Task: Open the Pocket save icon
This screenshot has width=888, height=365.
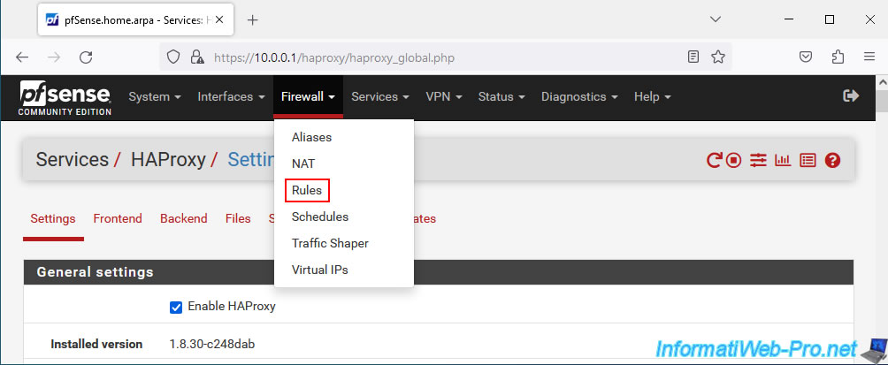Action: click(x=806, y=57)
